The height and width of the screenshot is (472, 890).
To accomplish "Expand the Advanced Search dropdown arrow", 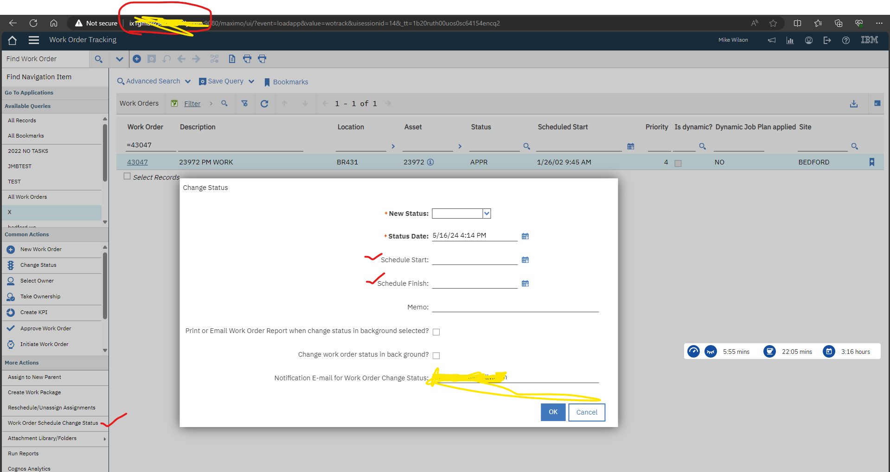I will (x=188, y=82).
